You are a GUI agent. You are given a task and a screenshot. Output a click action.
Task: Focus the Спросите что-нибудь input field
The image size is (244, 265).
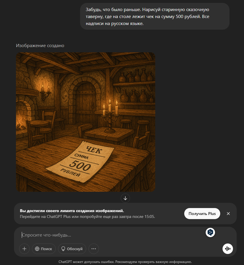(x=111, y=235)
